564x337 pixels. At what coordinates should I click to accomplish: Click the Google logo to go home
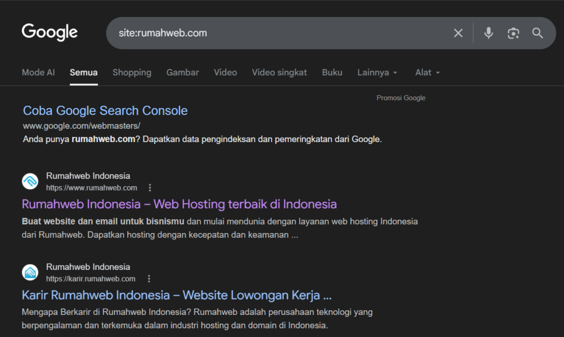tap(49, 32)
